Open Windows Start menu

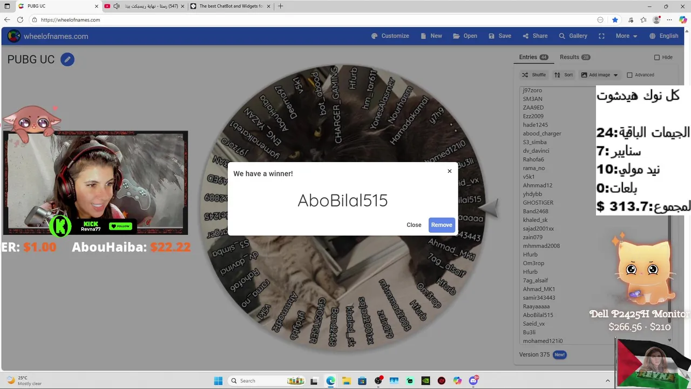[218, 381]
